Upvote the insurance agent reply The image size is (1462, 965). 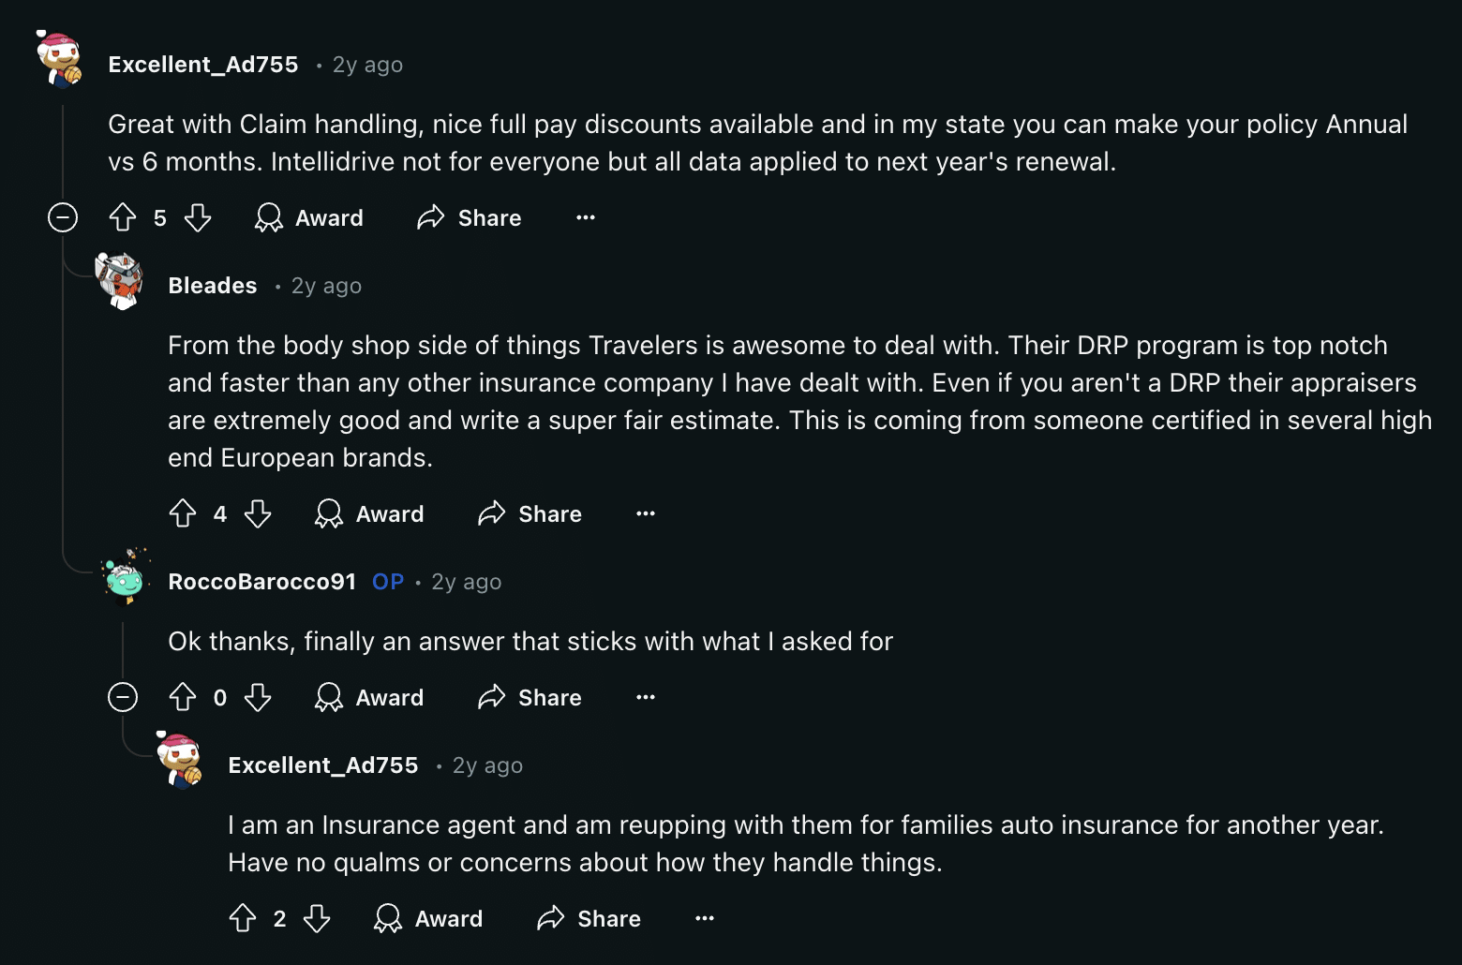[x=243, y=918]
